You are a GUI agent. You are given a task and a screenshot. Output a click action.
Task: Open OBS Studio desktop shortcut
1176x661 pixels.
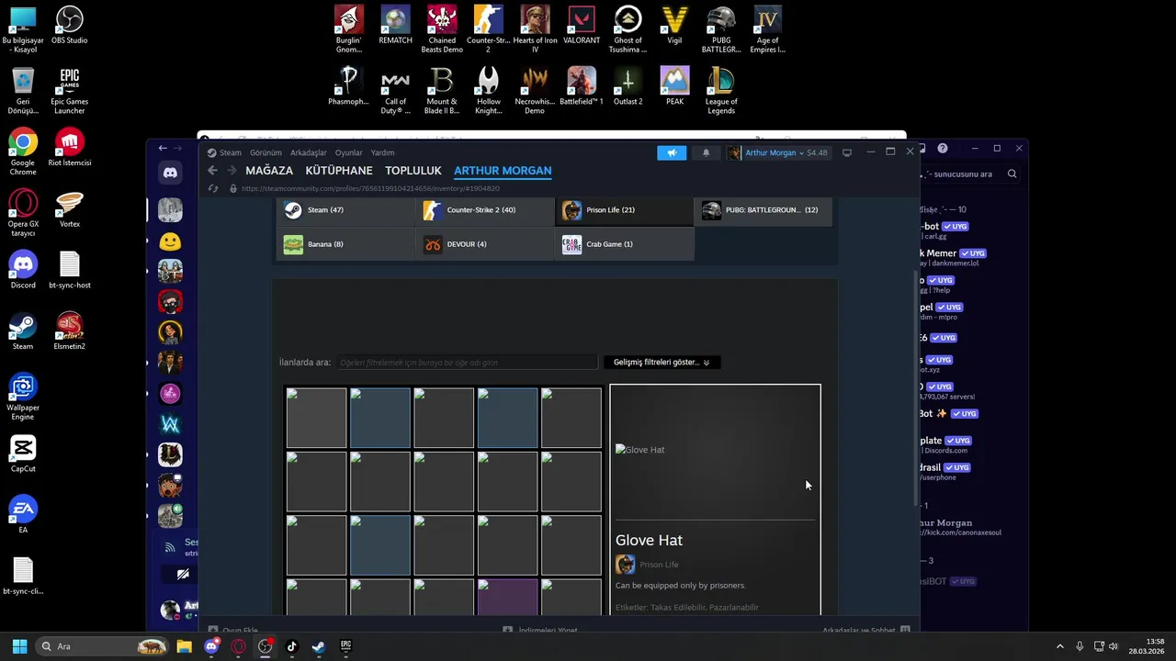pyautogui.click(x=69, y=26)
